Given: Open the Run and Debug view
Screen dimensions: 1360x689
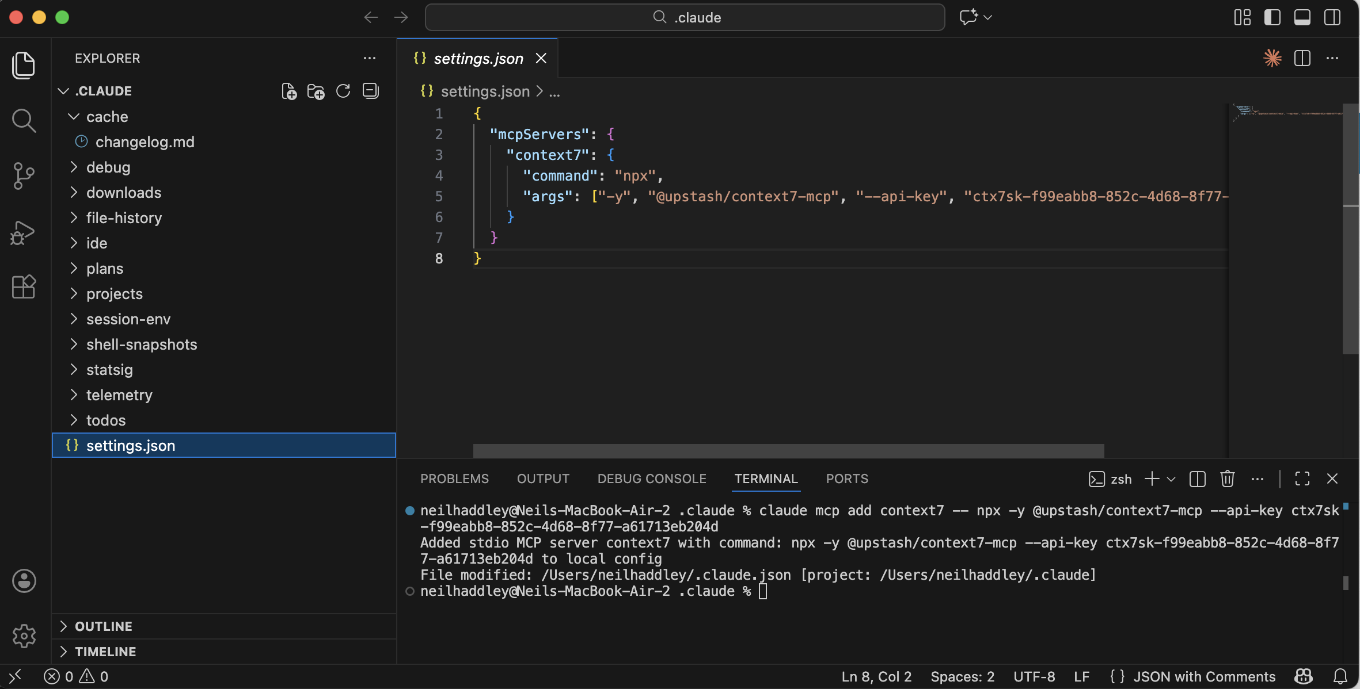Looking at the screenshot, I should [24, 232].
